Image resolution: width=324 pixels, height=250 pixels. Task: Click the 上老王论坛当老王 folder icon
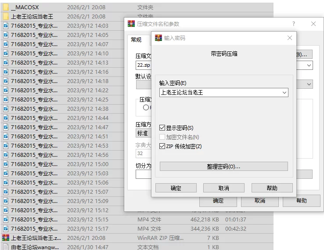click(6, 16)
